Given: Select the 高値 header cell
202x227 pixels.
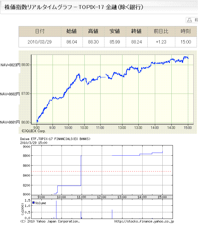Looking at the screenshot, I should pos(93,31).
